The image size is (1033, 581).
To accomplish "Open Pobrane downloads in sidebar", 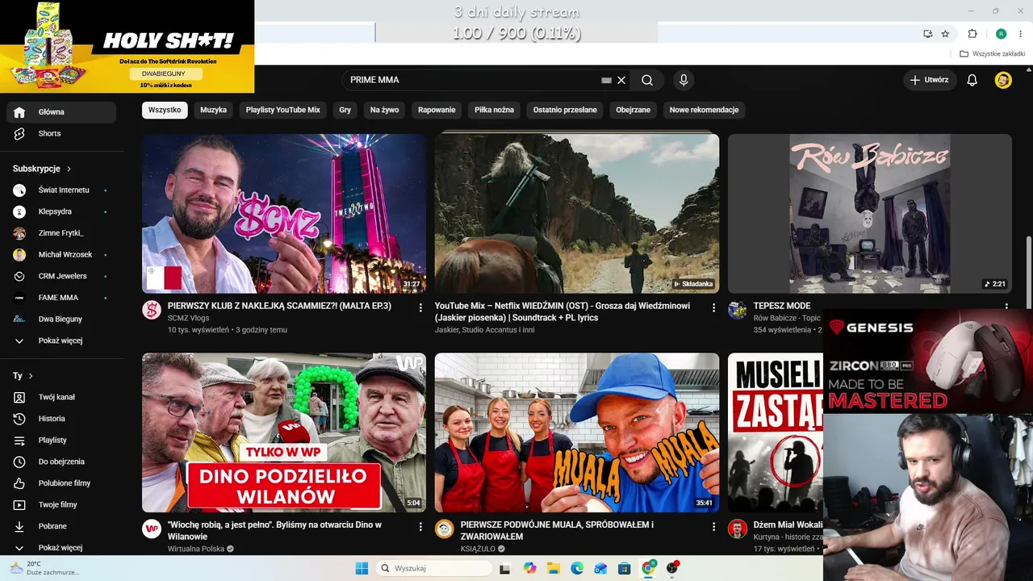I will point(61,526).
